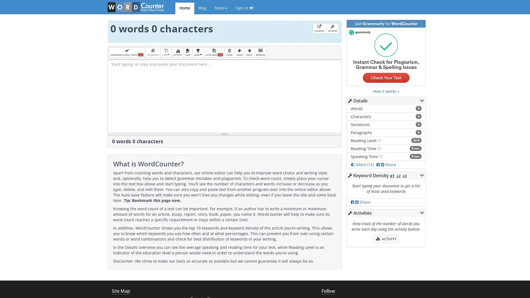Click the Twitter share icon under Keyword Density
The height and width of the screenshot is (298, 530).
point(357,202)
